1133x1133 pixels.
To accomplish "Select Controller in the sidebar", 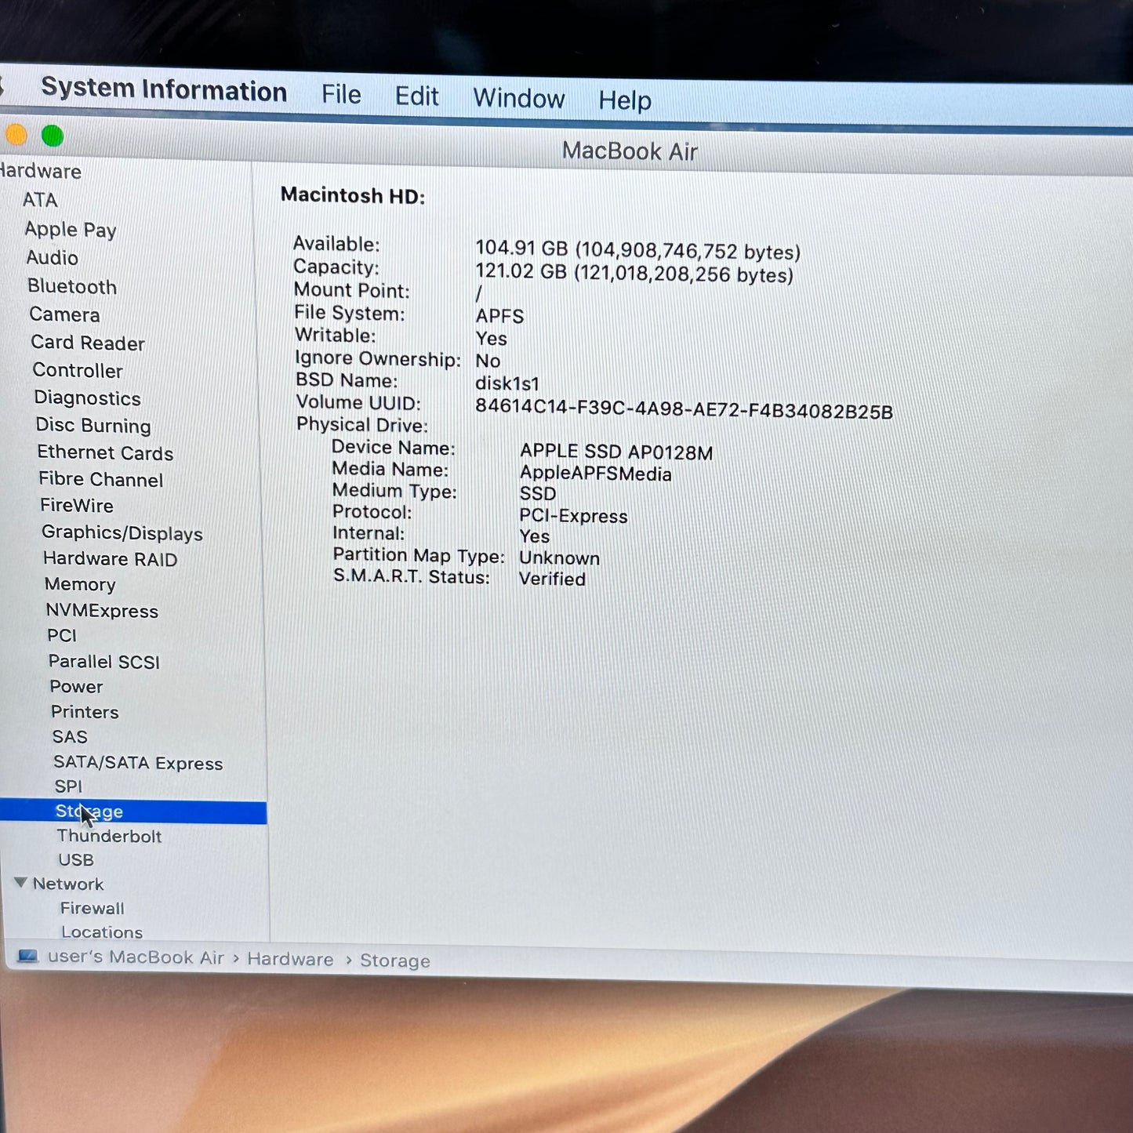I will 78,370.
